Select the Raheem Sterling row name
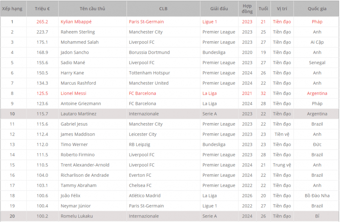 pyautogui.click(x=78, y=32)
